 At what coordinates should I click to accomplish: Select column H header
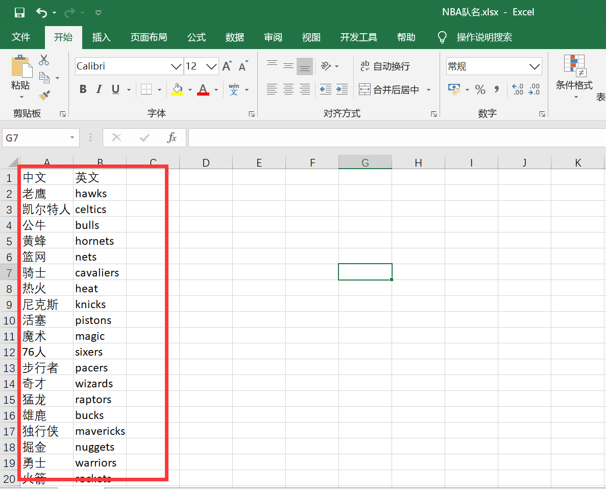[418, 162]
